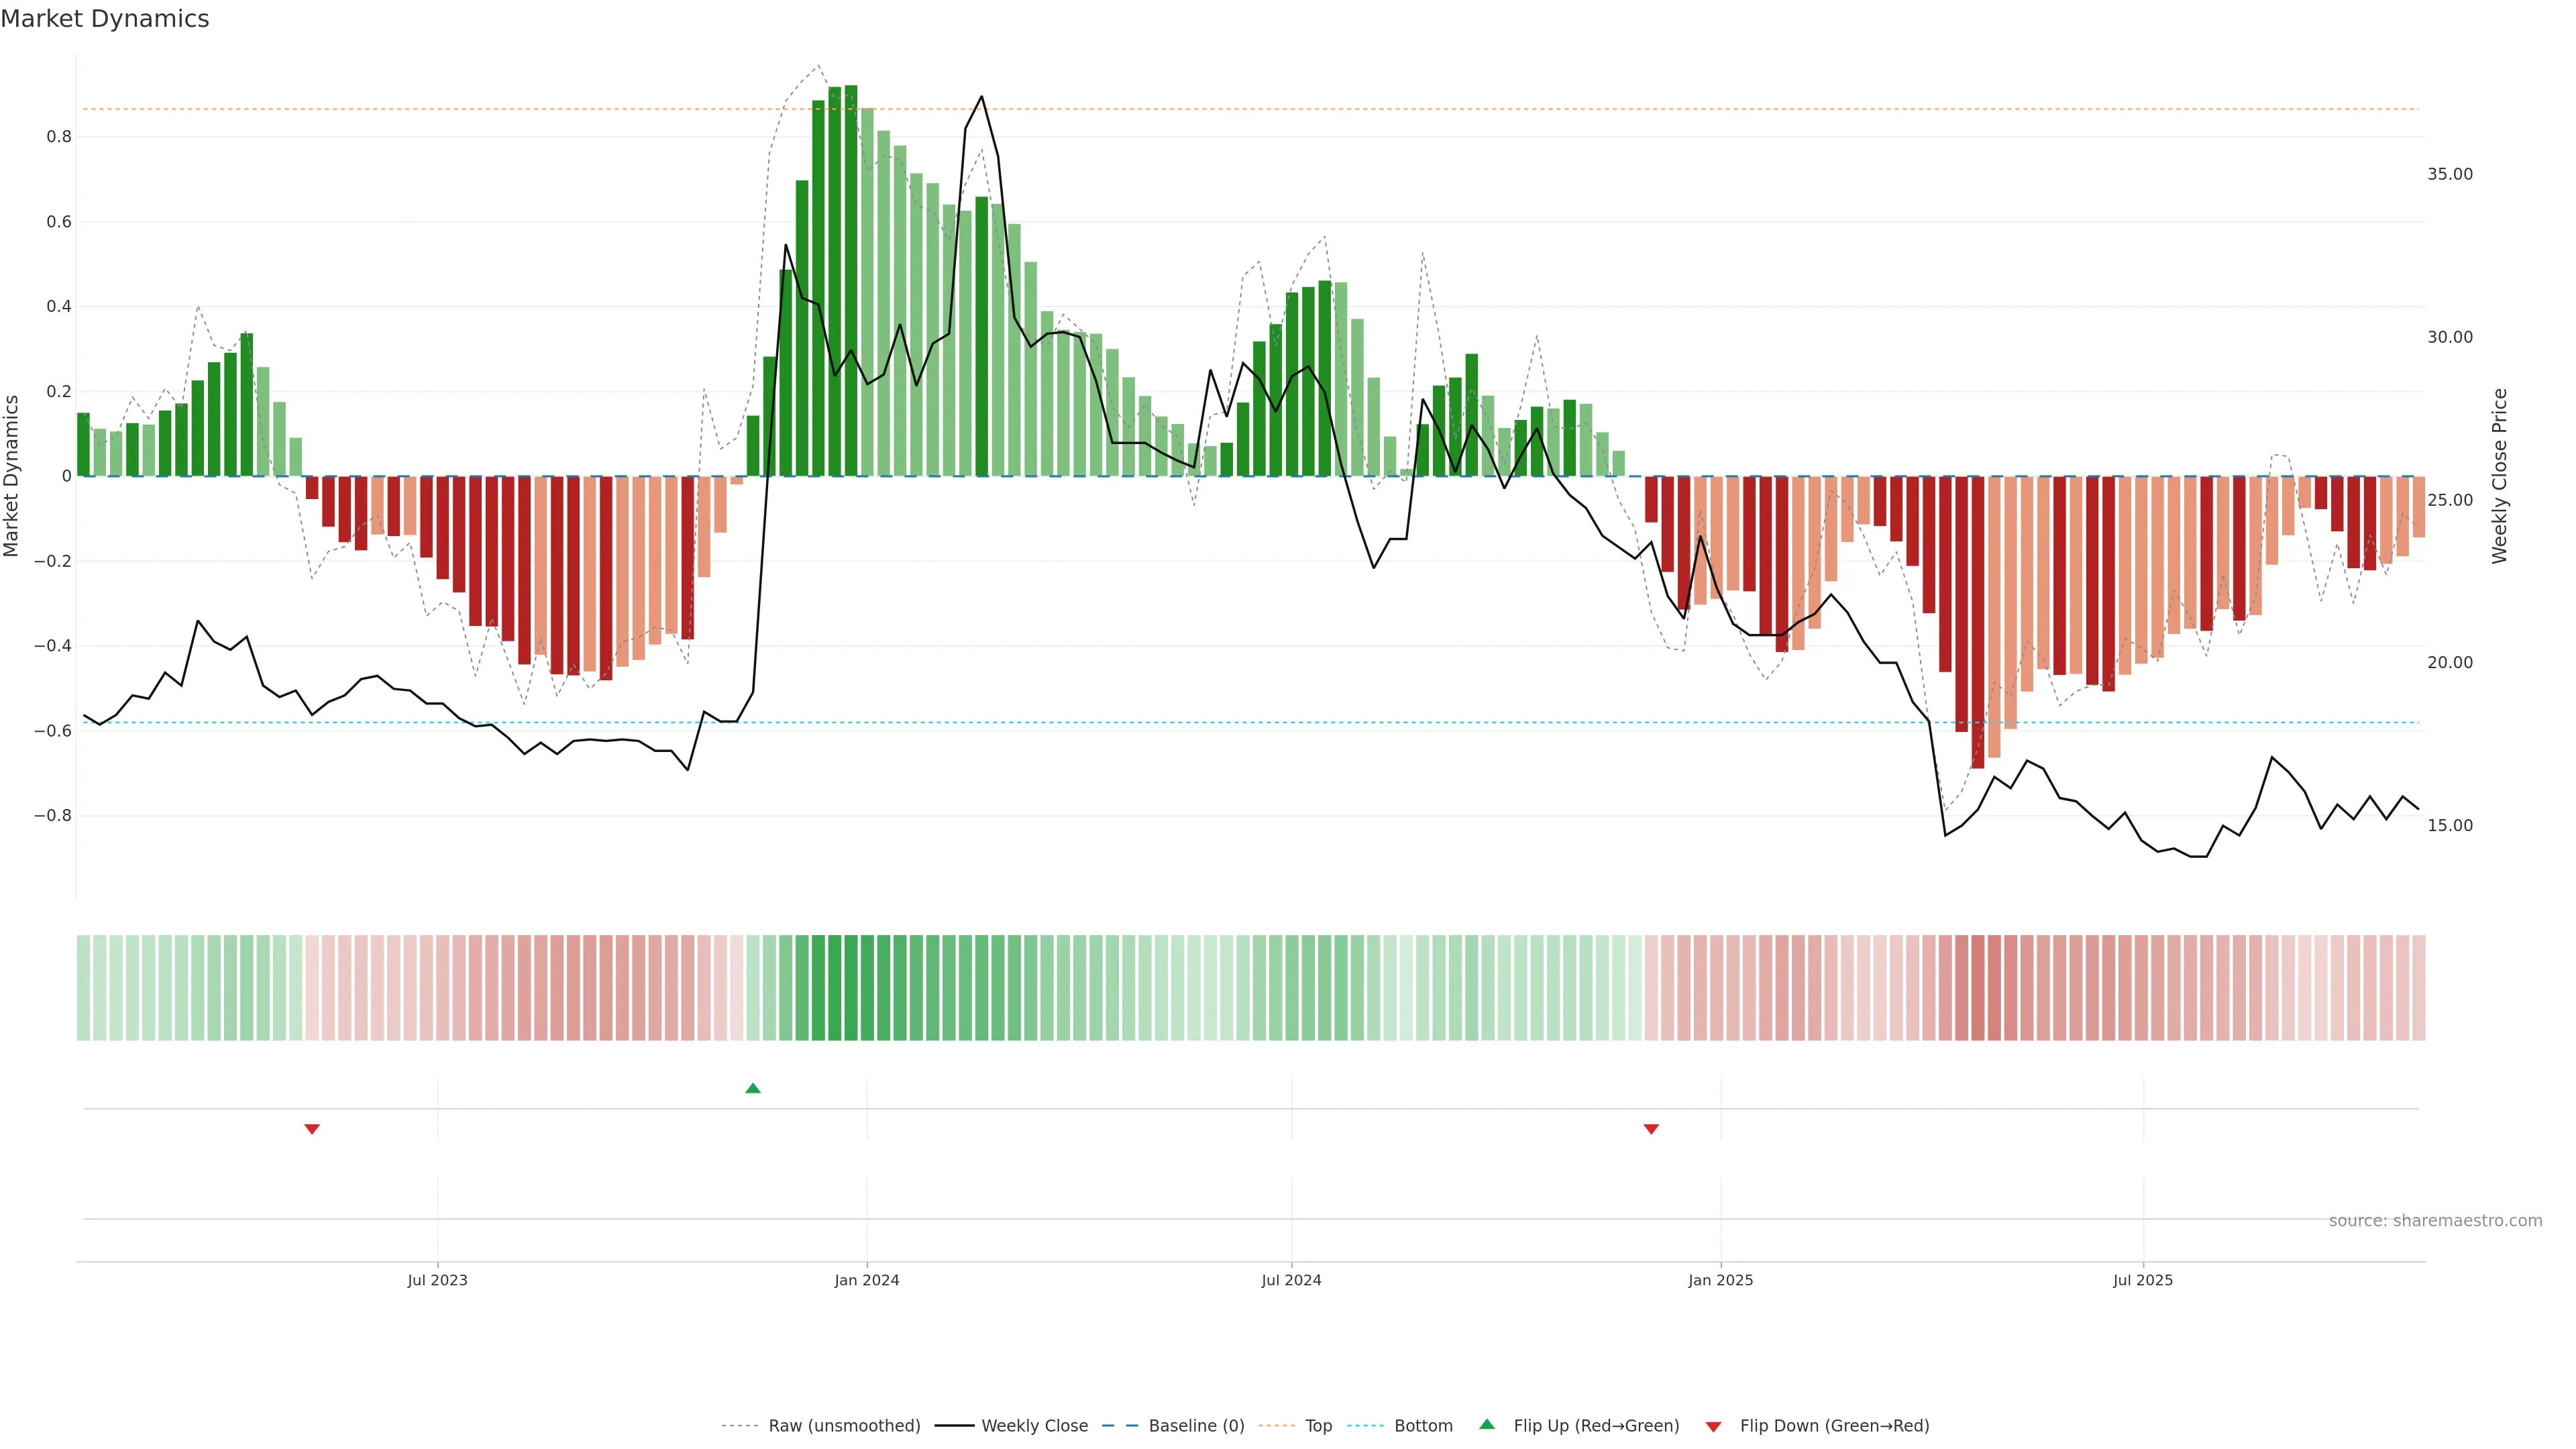
Task: Click the source sharemaestro.com text
Action: 2434,1220
